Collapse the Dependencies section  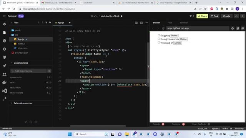(x=12, y=63)
